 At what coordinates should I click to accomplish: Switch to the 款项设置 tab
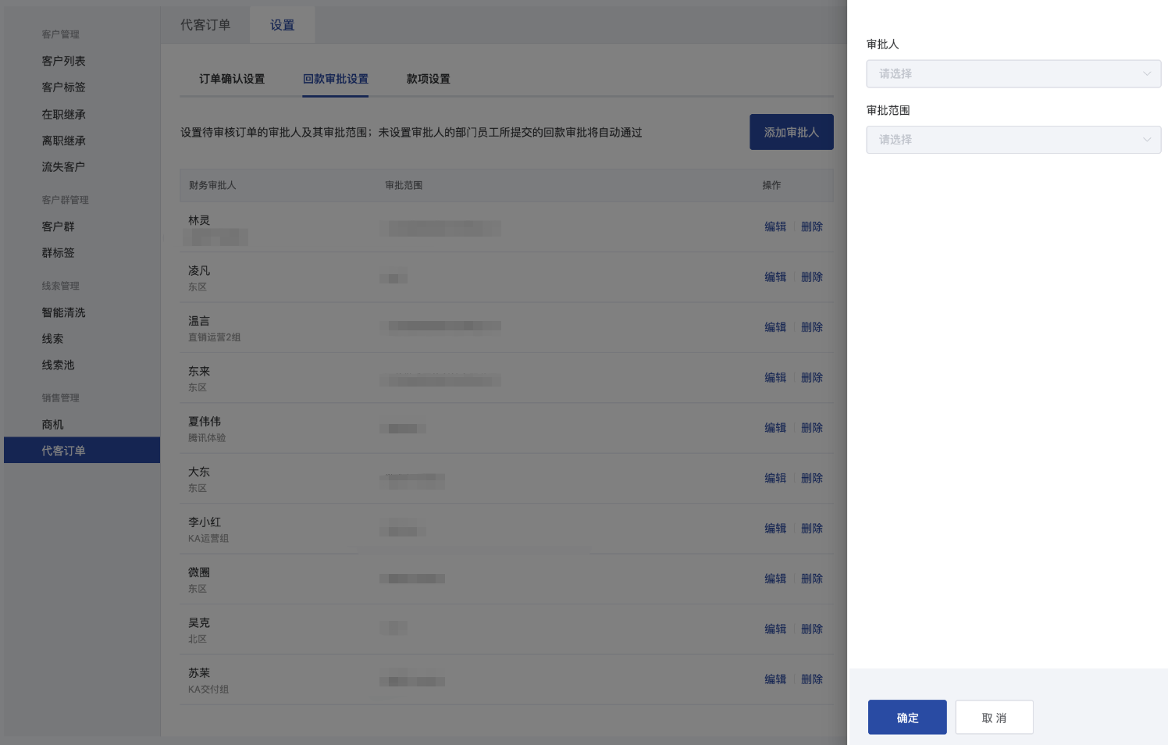click(x=428, y=79)
